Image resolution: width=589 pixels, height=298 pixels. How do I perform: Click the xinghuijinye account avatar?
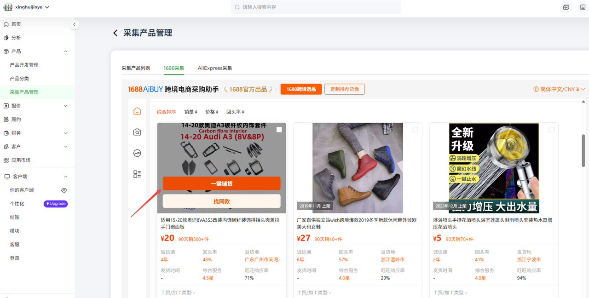(8, 7)
